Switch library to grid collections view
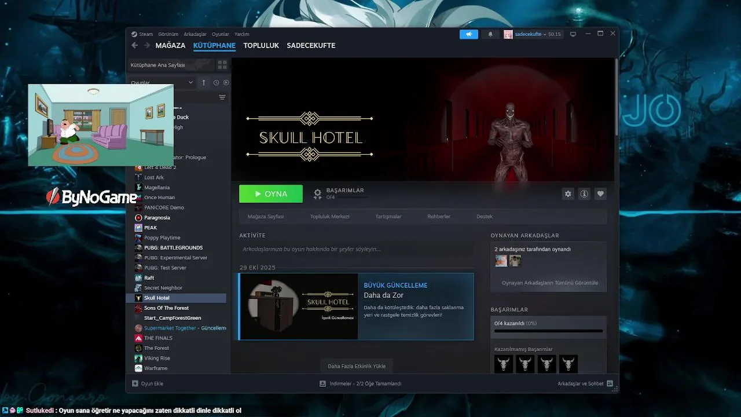The width and height of the screenshot is (741, 417). coord(222,65)
